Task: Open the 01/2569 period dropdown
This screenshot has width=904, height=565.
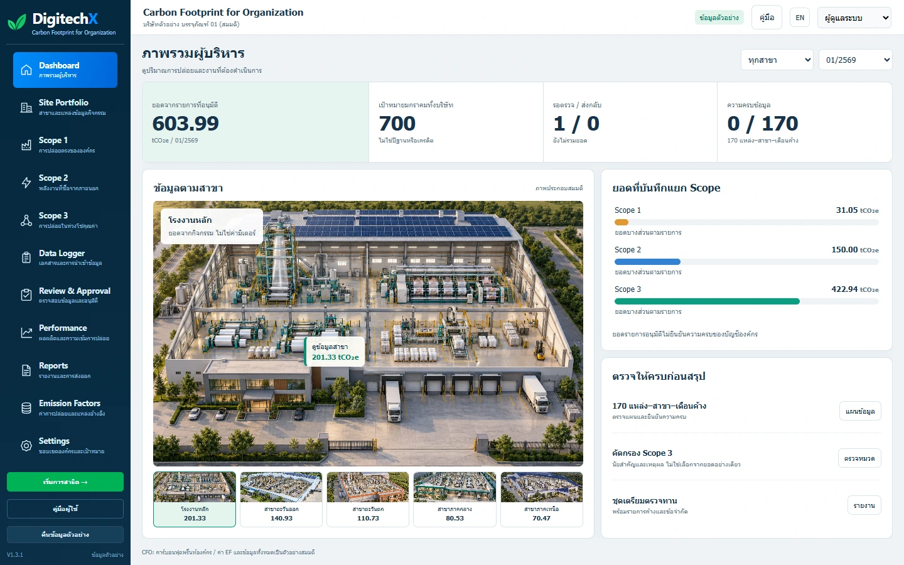Action: click(856, 60)
